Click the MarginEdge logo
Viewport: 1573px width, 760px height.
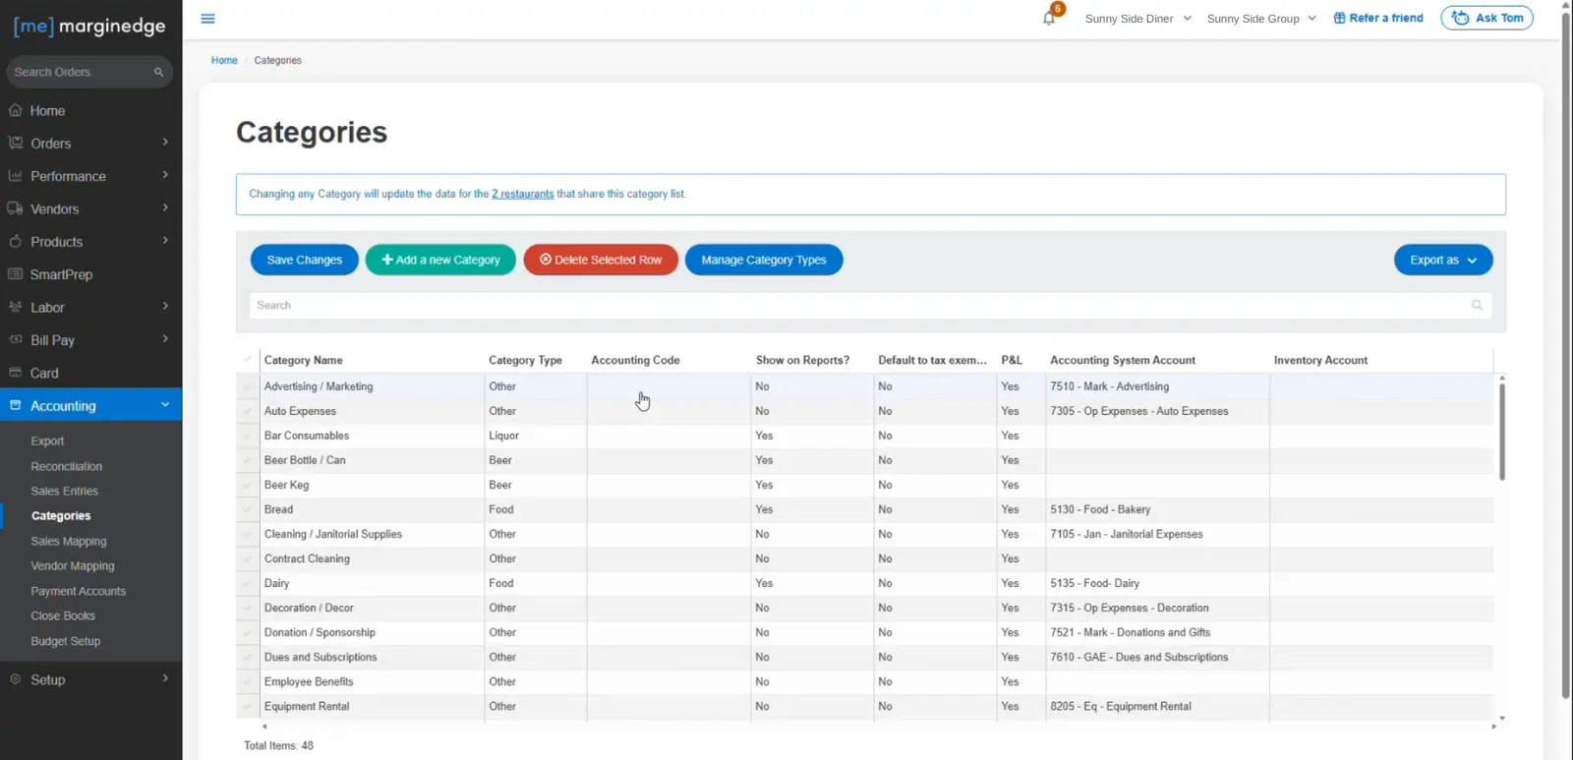pyautogui.click(x=89, y=27)
